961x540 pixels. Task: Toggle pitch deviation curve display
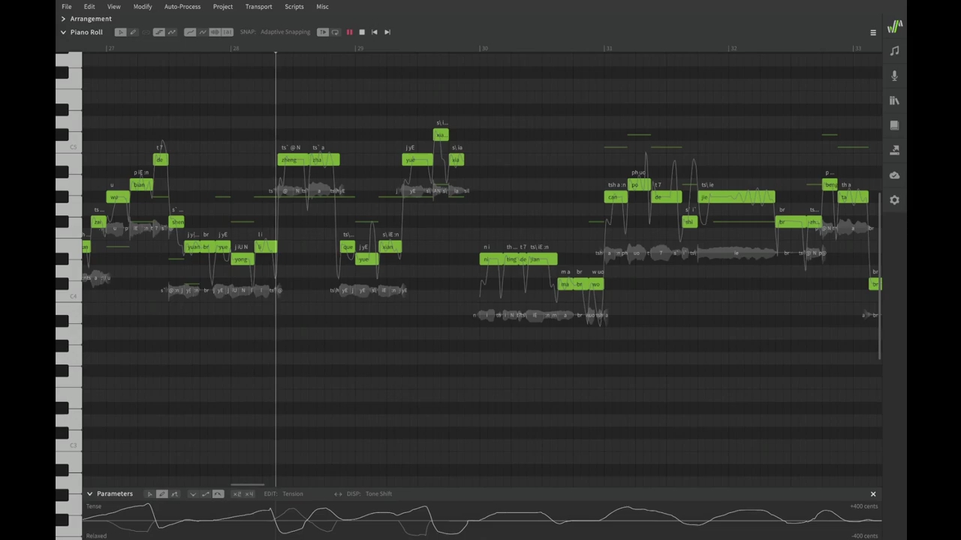pos(203,32)
